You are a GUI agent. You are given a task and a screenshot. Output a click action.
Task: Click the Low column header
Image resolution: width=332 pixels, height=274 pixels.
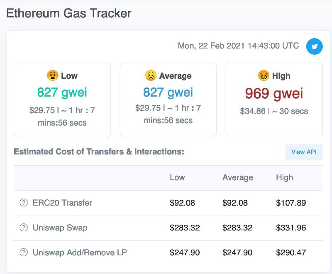(x=178, y=177)
